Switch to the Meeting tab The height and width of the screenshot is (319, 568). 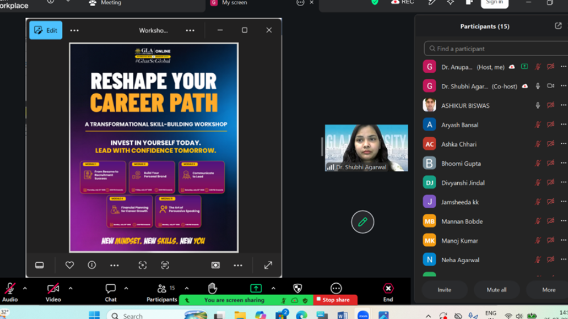(106, 3)
